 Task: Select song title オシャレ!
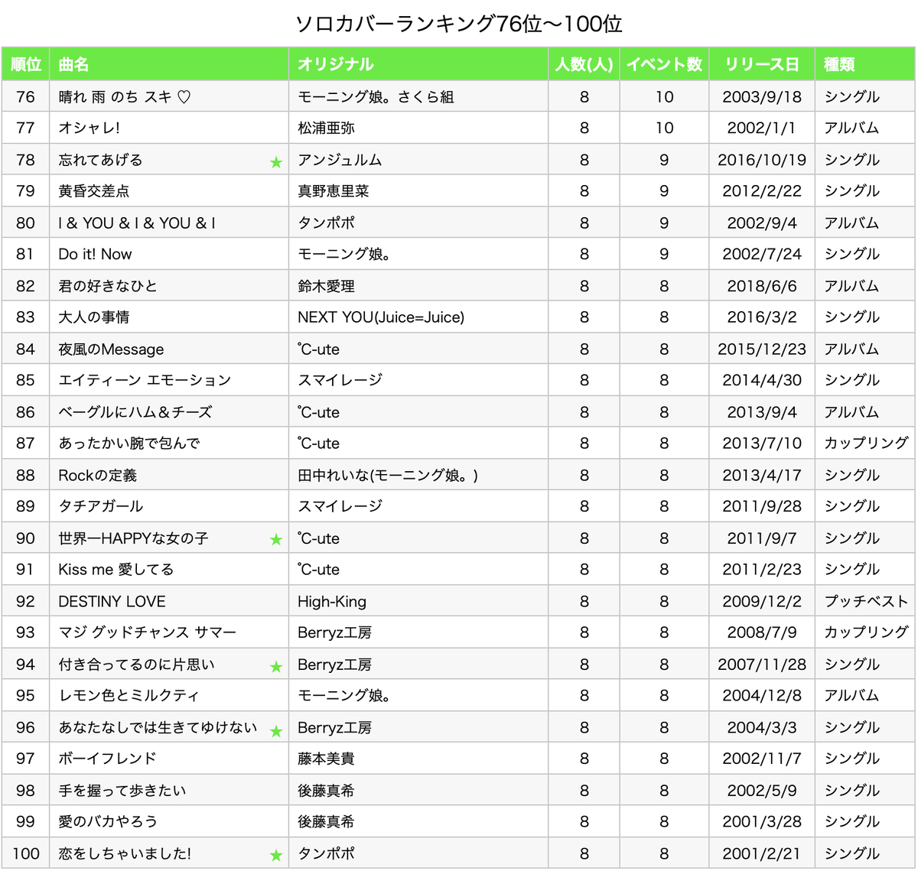90,128
